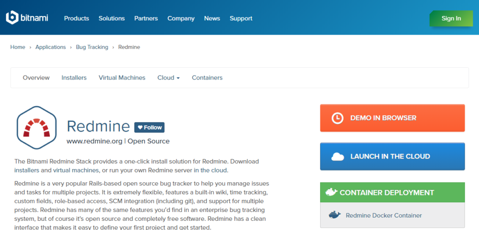Click the virtual machines link in description

[76, 170]
